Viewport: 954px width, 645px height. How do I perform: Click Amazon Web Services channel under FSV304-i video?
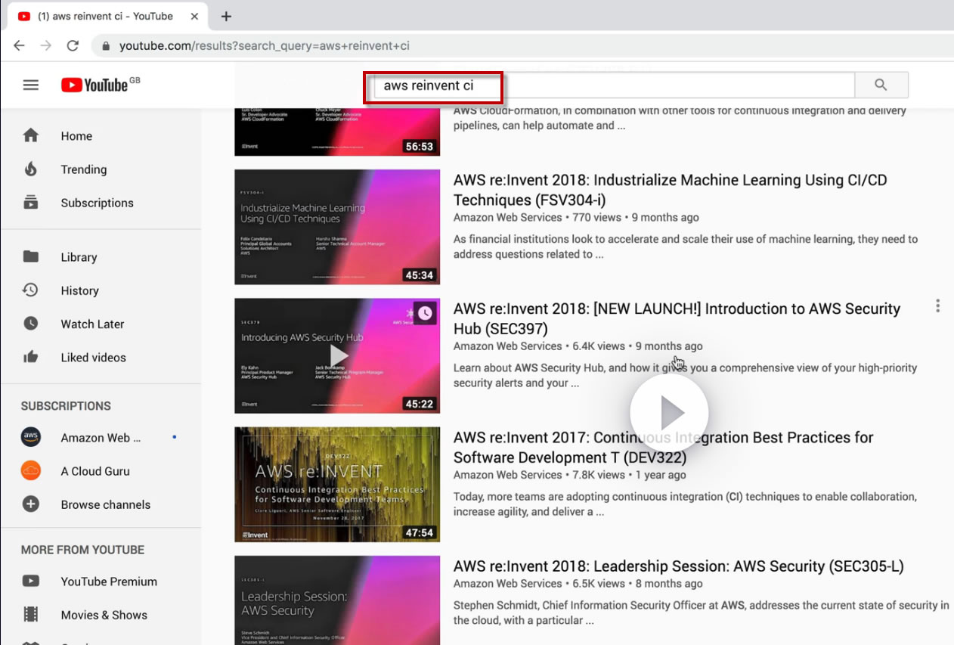[508, 218]
